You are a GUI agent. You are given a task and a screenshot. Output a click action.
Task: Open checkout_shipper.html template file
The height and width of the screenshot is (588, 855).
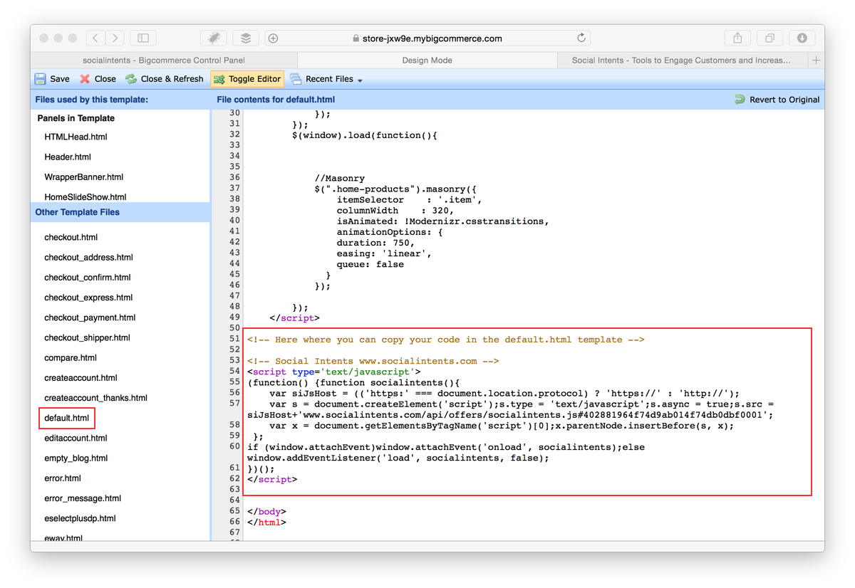click(87, 337)
